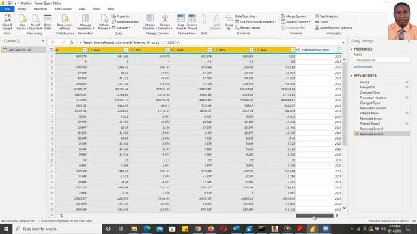Screen dimensions: 417x234
Task: Collapse the APPLIED STEPS section
Action: click(x=352, y=75)
